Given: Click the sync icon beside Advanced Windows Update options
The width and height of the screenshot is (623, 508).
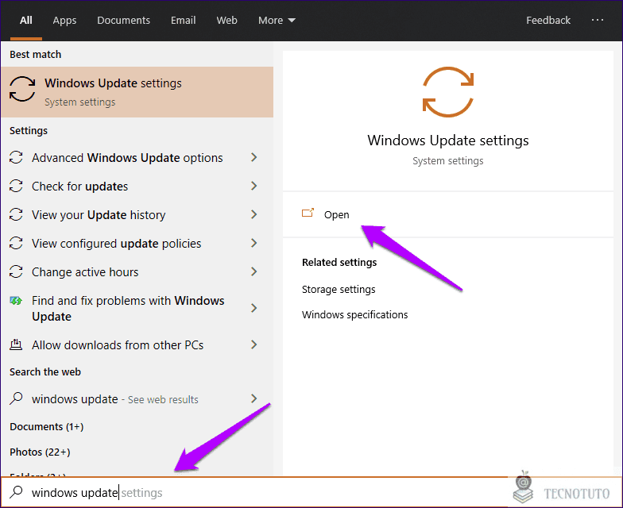Looking at the screenshot, I should click(16, 157).
